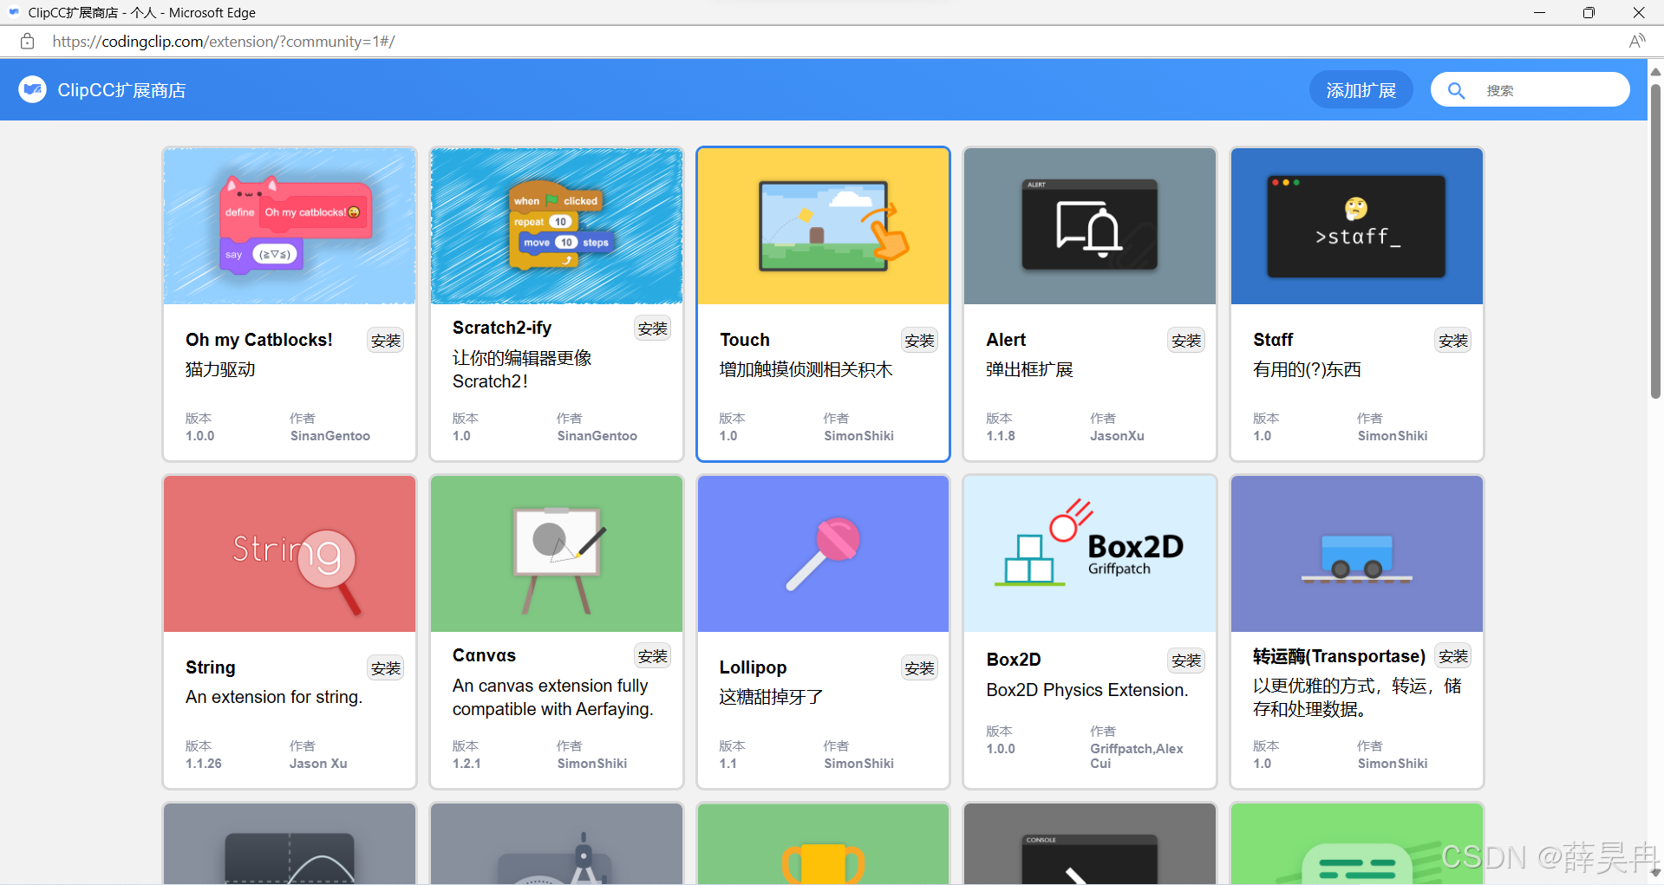Click the 添加扩展 button
This screenshot has height=885, width=1664.
click(x=1361, y=90)
